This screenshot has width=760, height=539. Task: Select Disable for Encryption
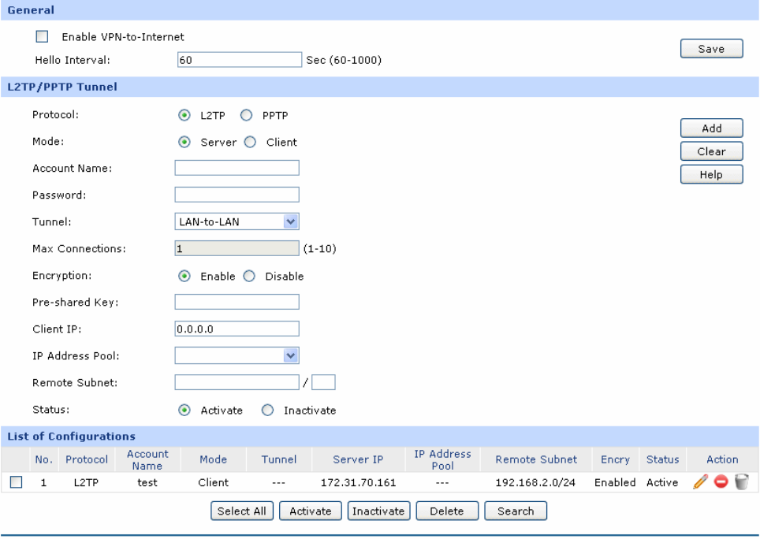click(x=249, y=277)
